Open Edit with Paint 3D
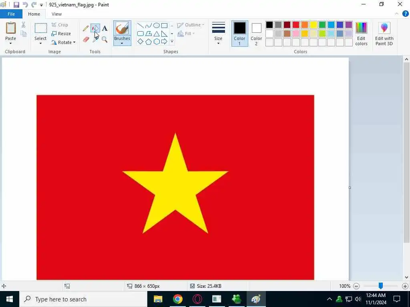410x307 pixels. click(384, 34)
